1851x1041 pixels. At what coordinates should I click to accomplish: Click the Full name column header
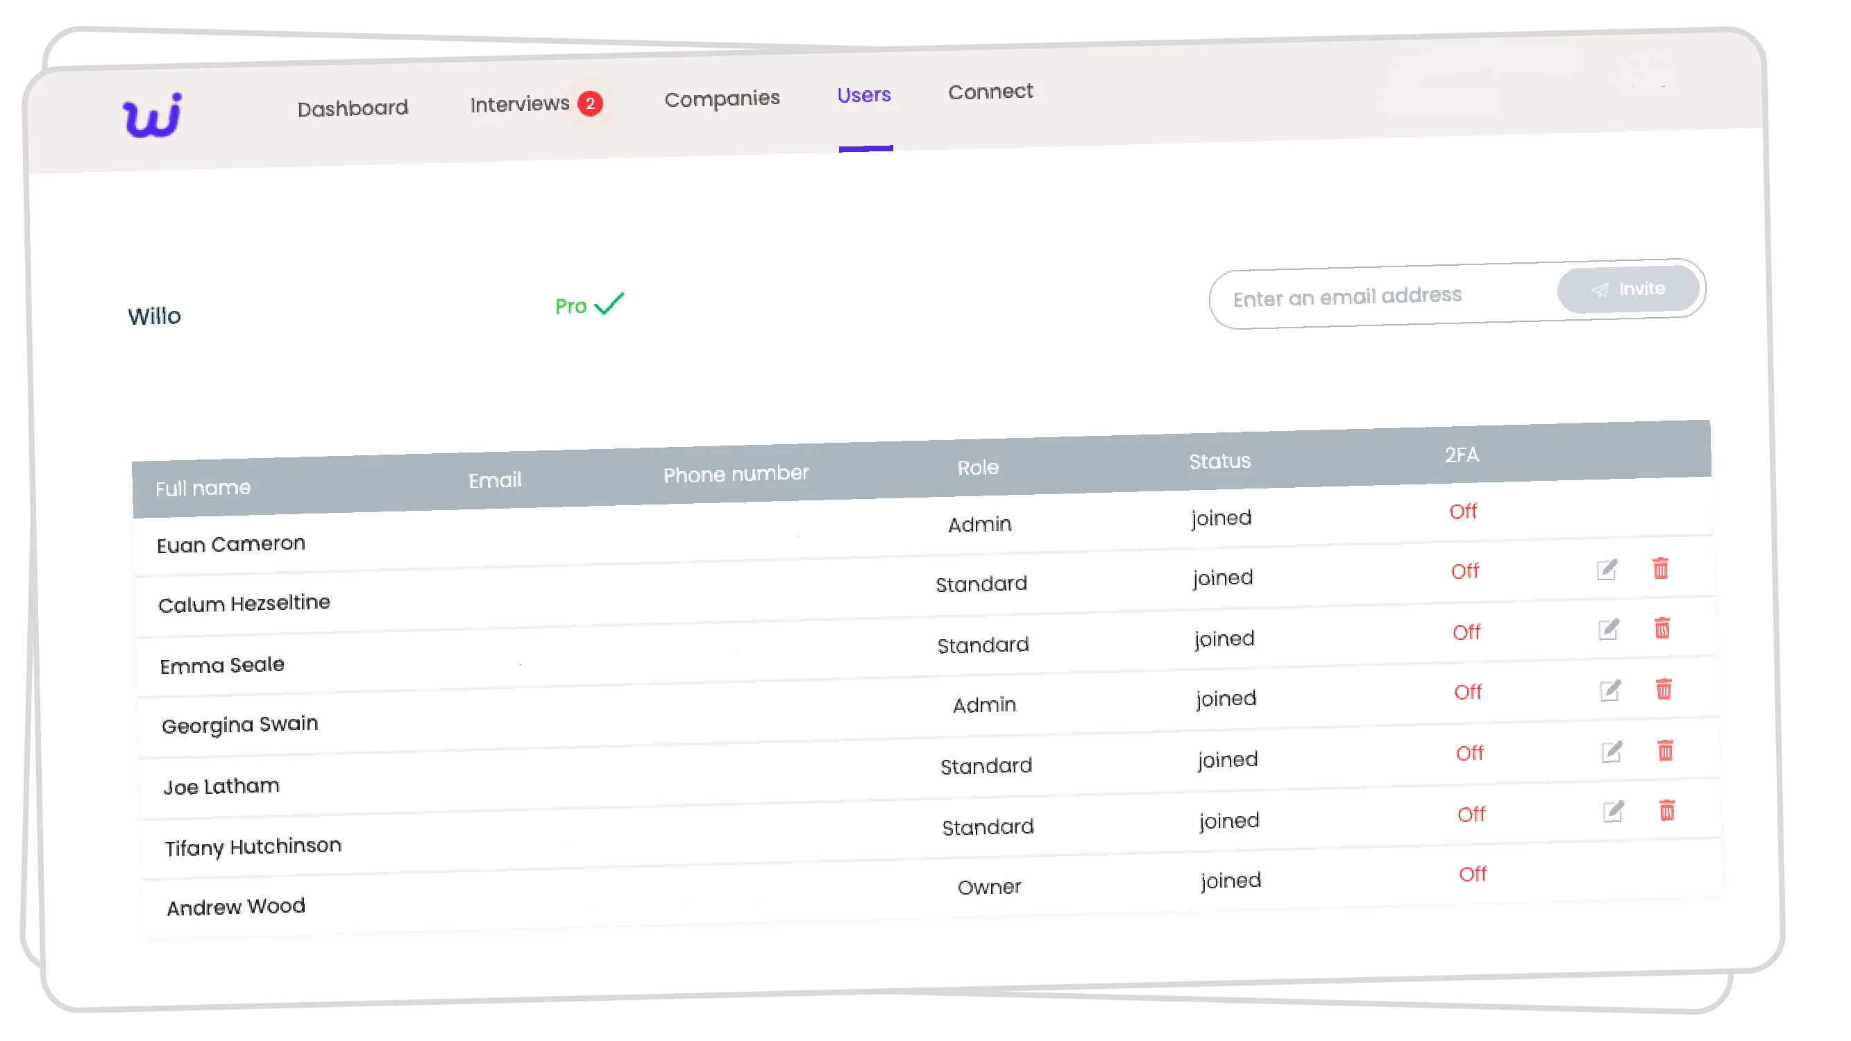(203, 489)
